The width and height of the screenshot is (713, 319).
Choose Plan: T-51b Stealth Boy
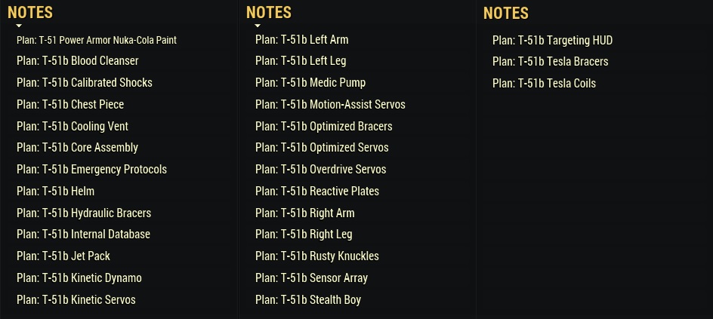pyautogui.click(x=307, y=300)
